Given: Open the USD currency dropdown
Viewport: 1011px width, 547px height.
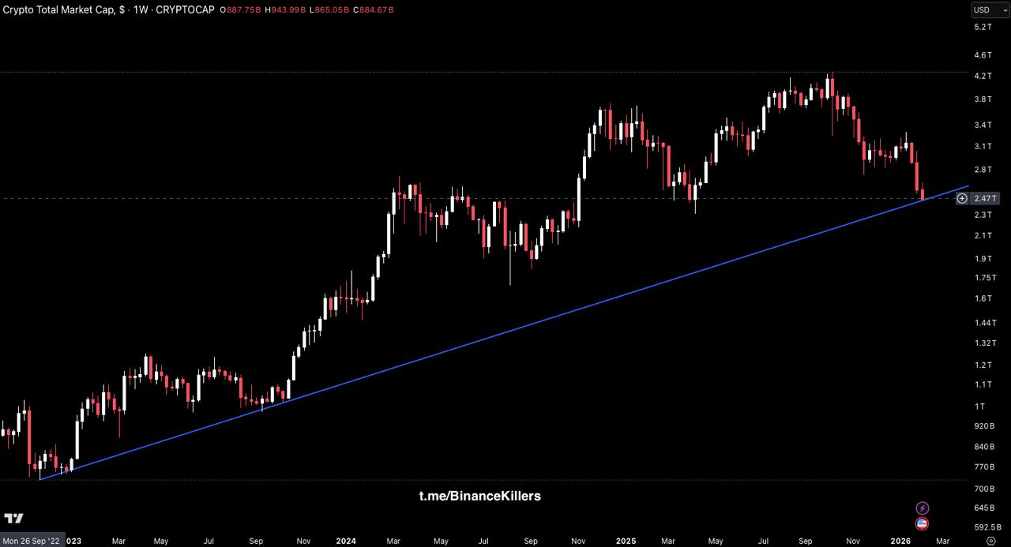Looking at the screenshot, I should 989,10.
